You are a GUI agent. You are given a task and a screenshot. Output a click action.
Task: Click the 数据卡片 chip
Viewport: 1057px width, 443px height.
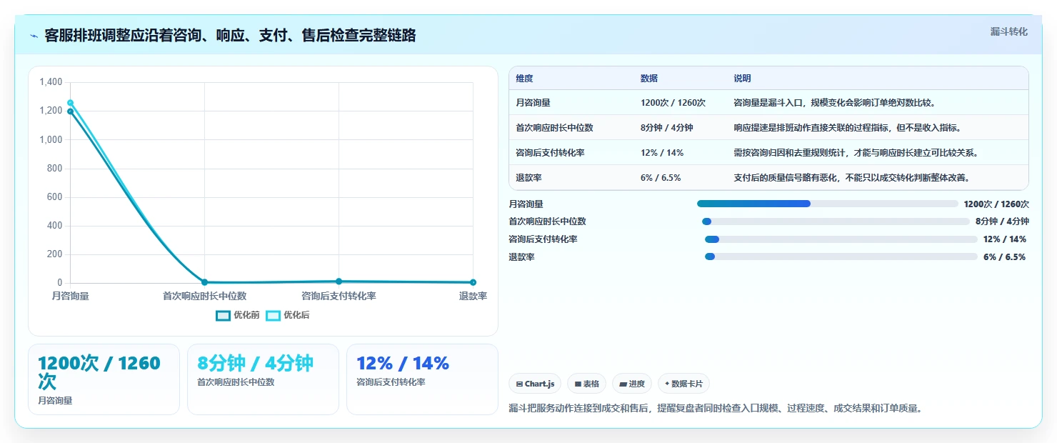683,384
